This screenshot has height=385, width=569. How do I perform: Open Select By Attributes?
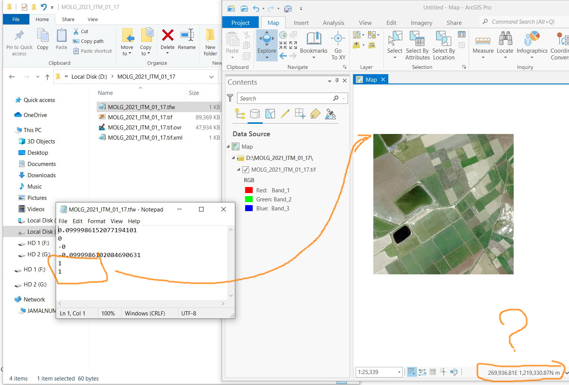click(417, 46)
